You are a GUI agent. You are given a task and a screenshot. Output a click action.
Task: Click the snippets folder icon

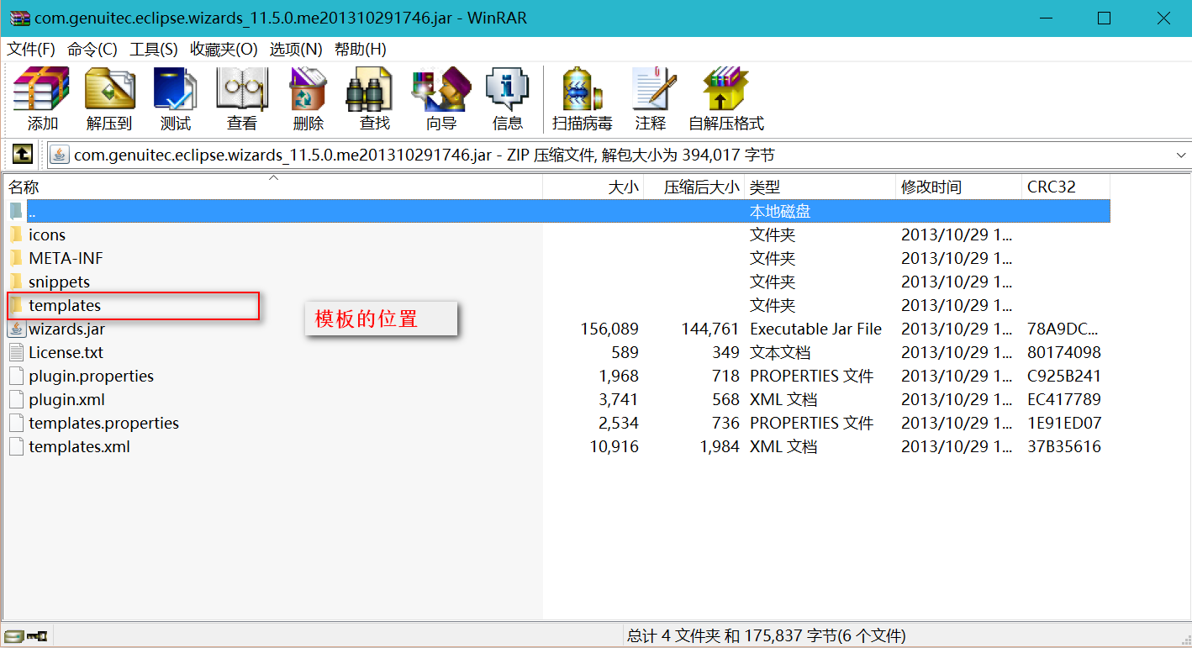click(16, 282)
